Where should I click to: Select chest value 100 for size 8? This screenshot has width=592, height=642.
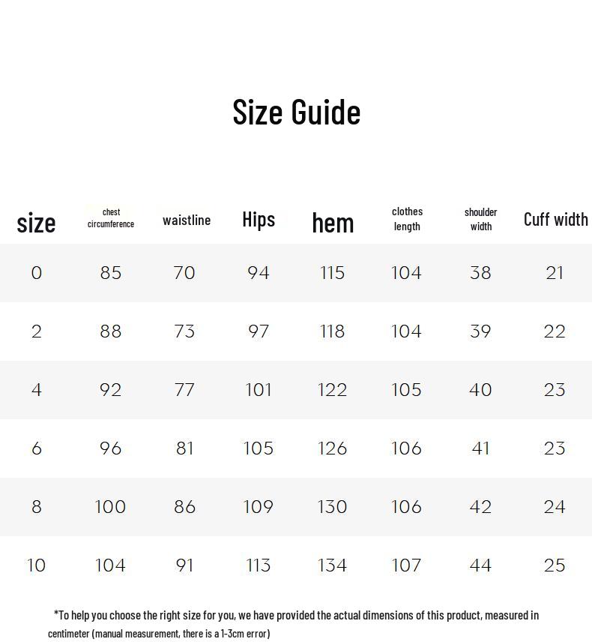point(110,507)
